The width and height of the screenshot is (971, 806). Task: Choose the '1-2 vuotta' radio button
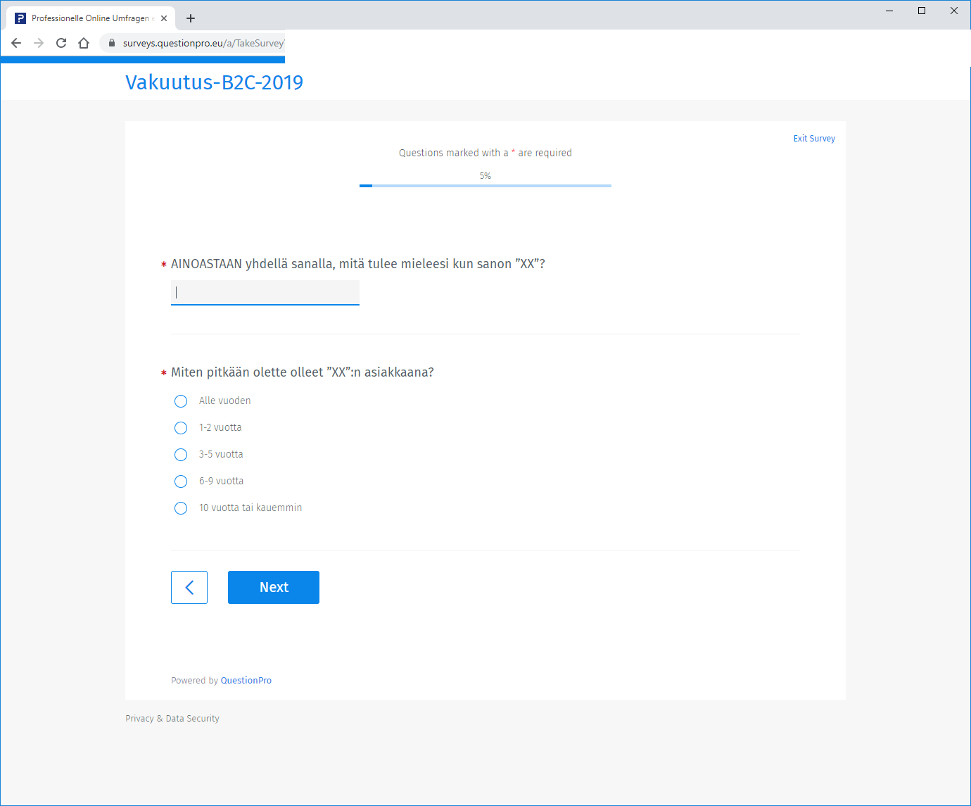click(x=181, y=428)
